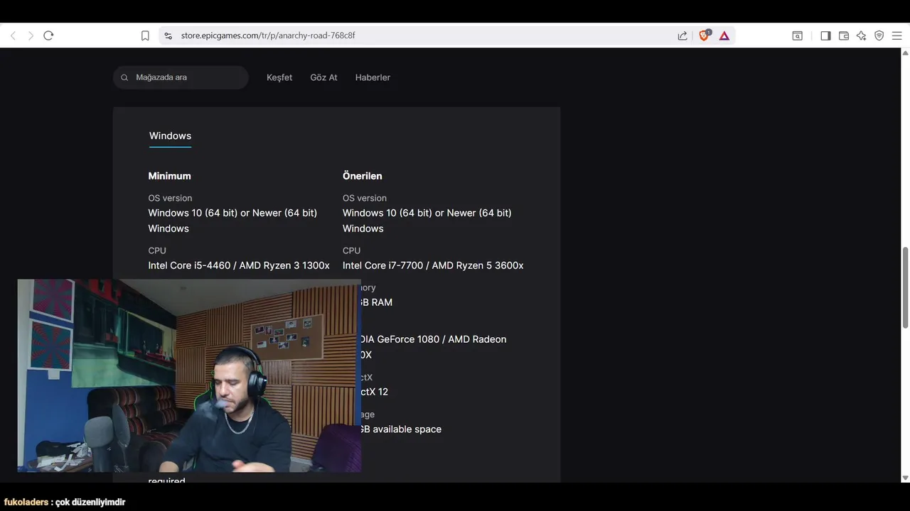Image resolution: width=910 pixels, height=511 pixels.
Task: Open the Haberler store section
Action: pos(373,77)
